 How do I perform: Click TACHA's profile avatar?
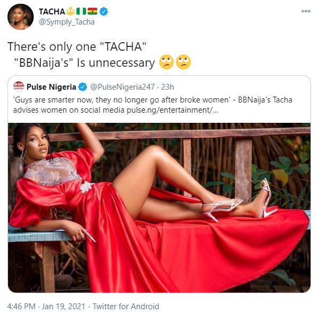(x=20, y=17)
